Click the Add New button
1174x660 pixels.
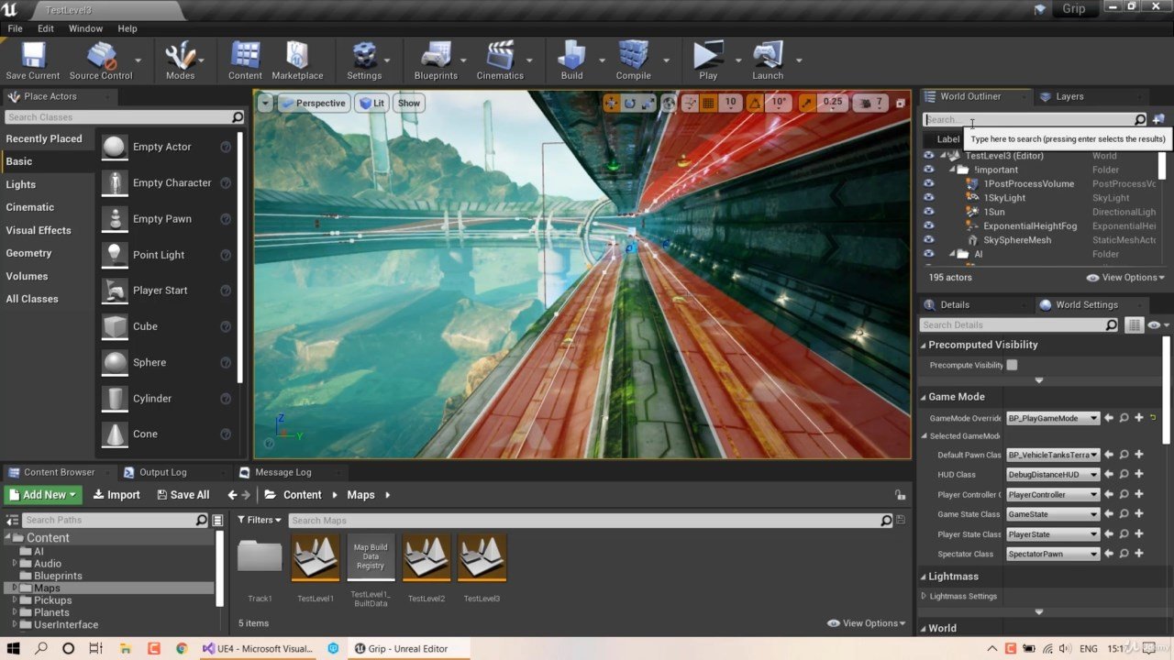point(43,495)
